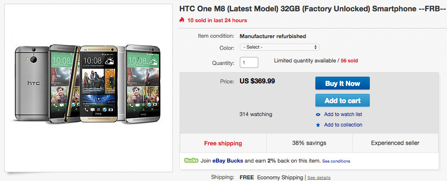Open the Color select dropdown
The image size is (447, 181).
[280, 47]
